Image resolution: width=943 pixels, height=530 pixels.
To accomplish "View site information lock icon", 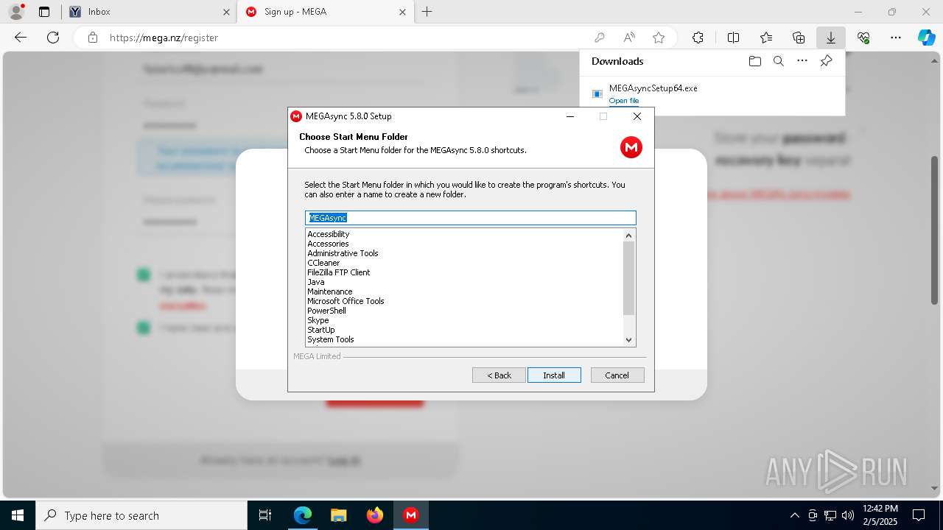I will coord(93,38).
